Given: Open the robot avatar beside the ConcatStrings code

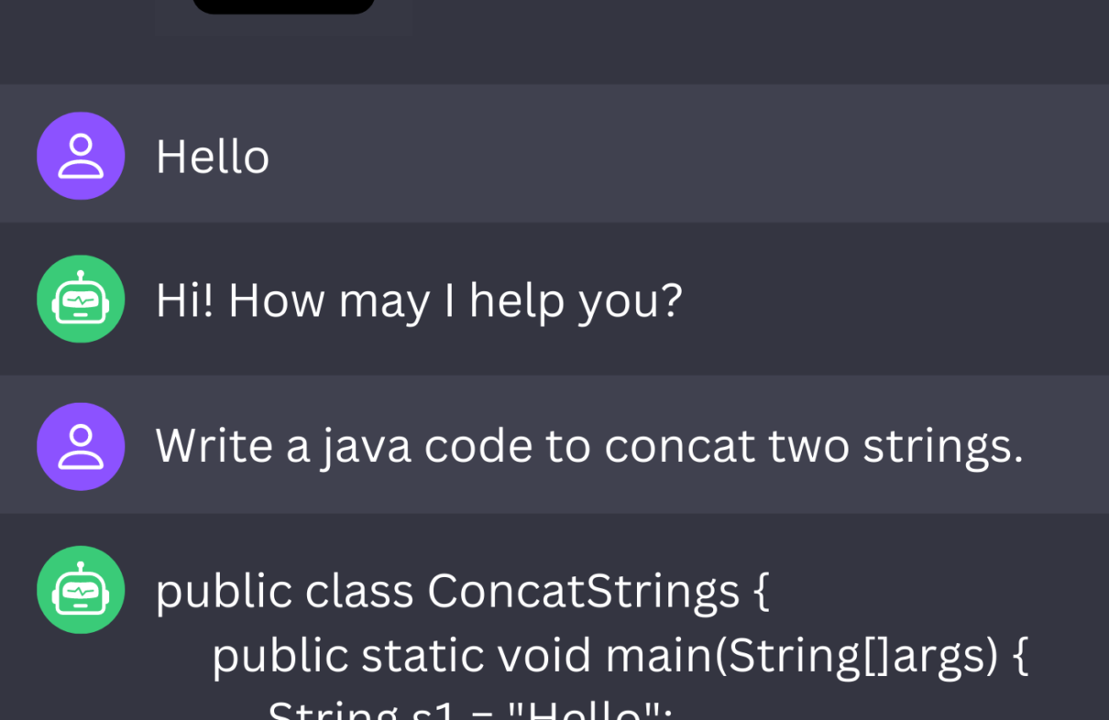Looking at the screenshot, I should click(x=81, y=589).
